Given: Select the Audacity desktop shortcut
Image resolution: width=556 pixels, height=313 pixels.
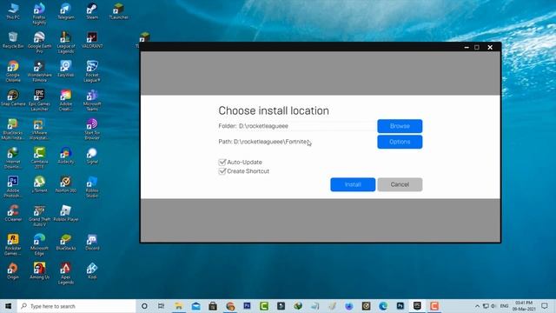Looking at the screenshot, I should tap(66, 156).
